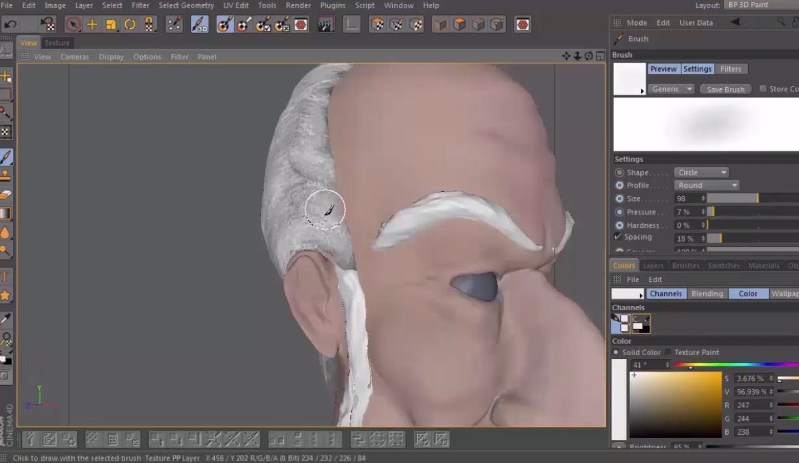Toggle the Shape pen-pressure radio button
The height and width of the screenshot is (463, 799).
point(620,172)
